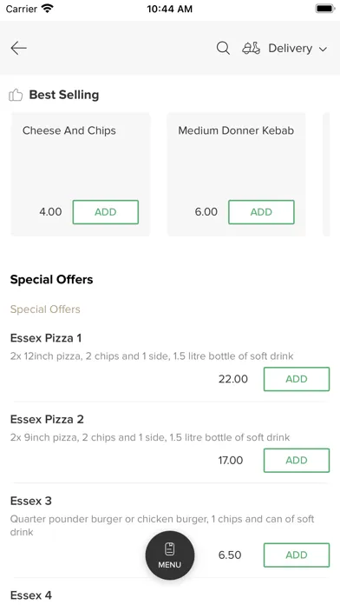The height and width of the screenshot is (605, 340).
Task: Tap the Wi-Fi status icon
Action: click(x=48, y=9)
